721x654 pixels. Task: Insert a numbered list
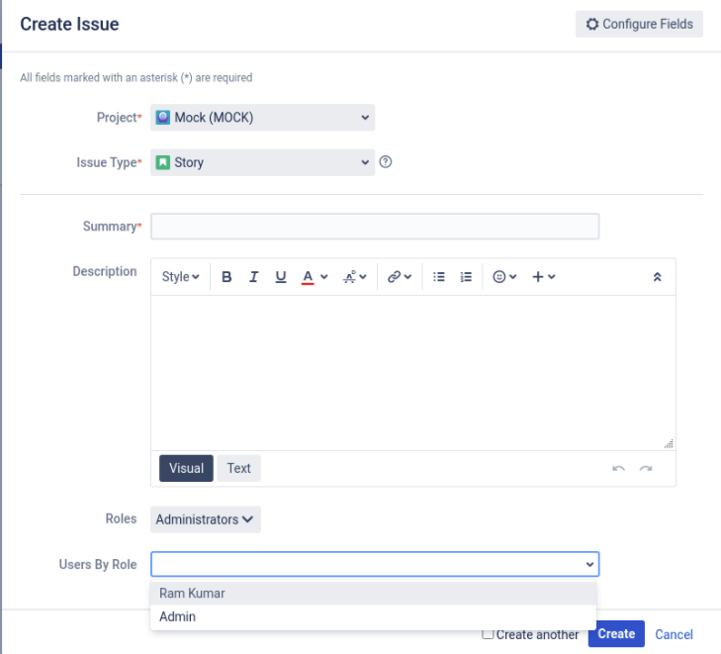(x=466, y=277)
